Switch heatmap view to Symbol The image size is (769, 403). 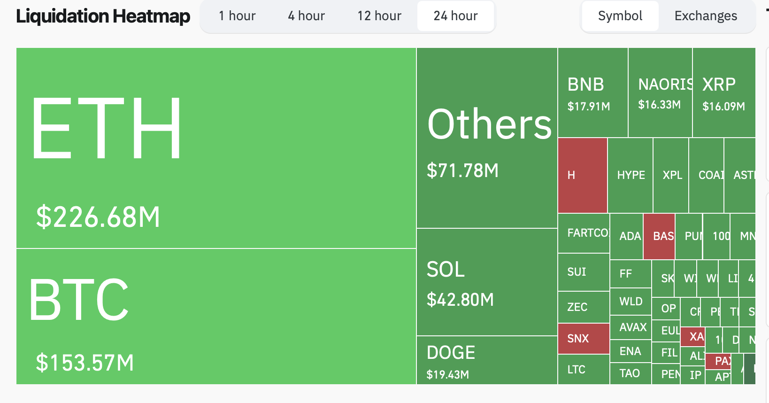(x=620, y=16)
